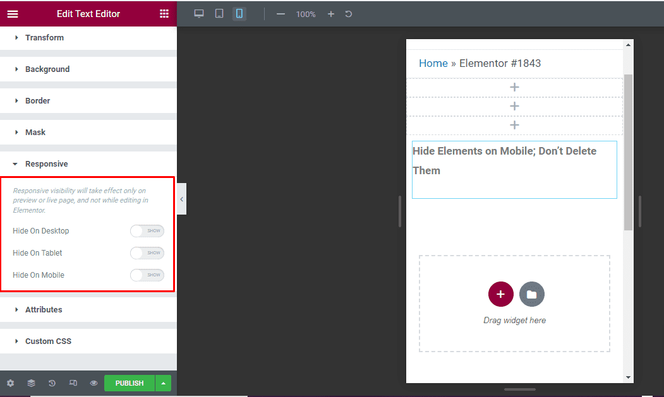Enable Hide On Mobile
This screenshot has height=397, width=664.
147,275
